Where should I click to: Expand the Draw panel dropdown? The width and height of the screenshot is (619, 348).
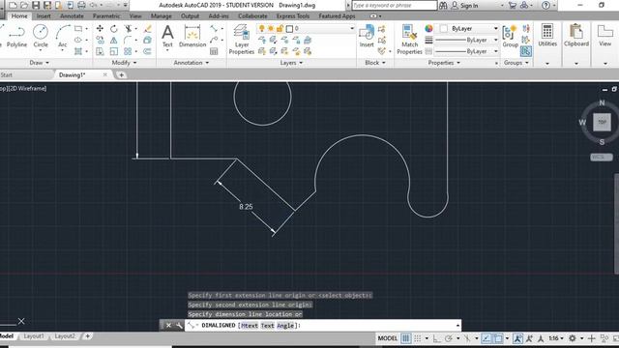point(39,62)
